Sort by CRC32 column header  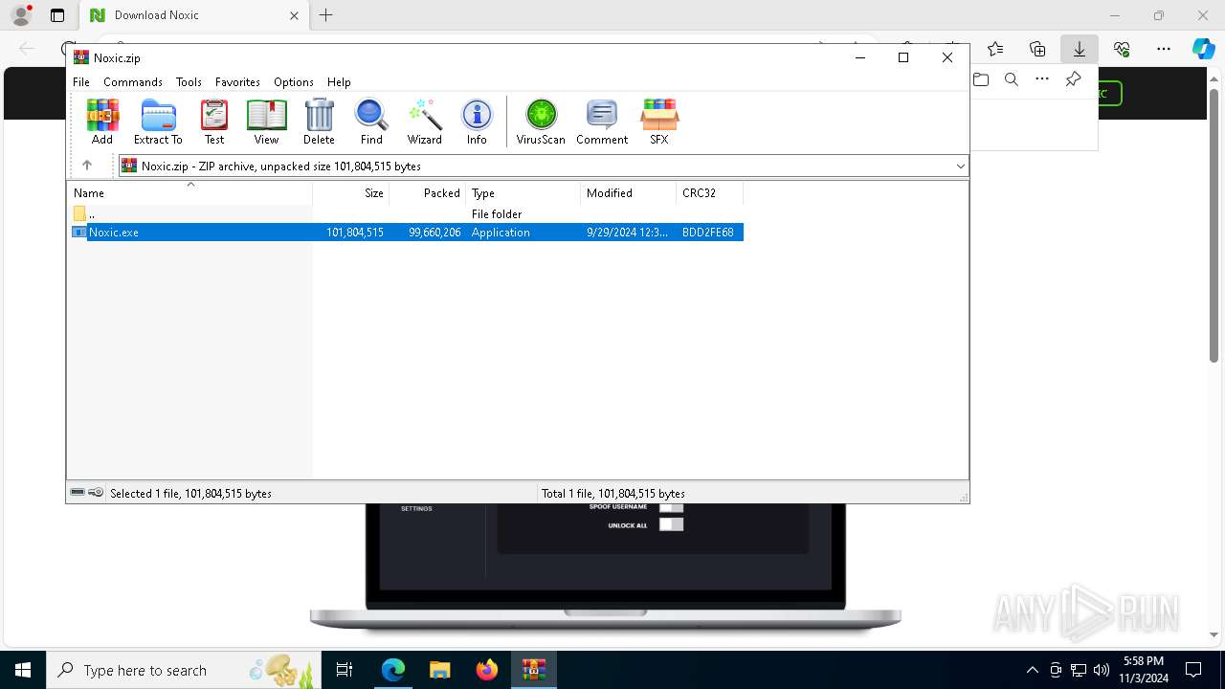710,193
